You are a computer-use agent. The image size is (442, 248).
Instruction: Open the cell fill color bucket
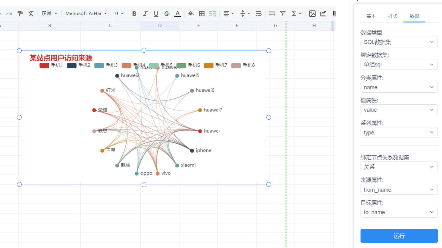click(191, 14)
